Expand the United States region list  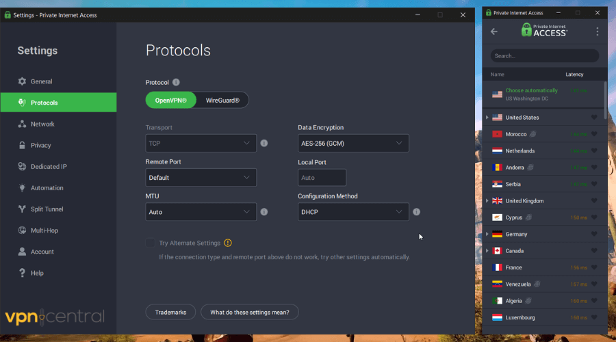point(487,118)
